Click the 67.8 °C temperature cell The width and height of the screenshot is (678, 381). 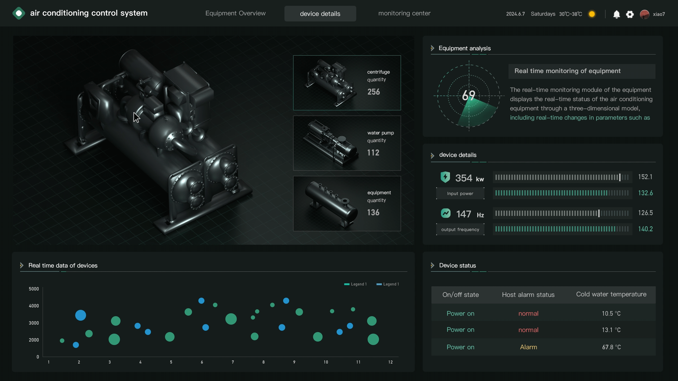click(611, 347)
